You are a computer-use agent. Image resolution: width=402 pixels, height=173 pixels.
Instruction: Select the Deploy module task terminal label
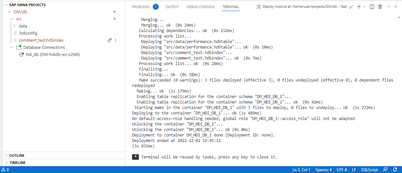(305, 7)
